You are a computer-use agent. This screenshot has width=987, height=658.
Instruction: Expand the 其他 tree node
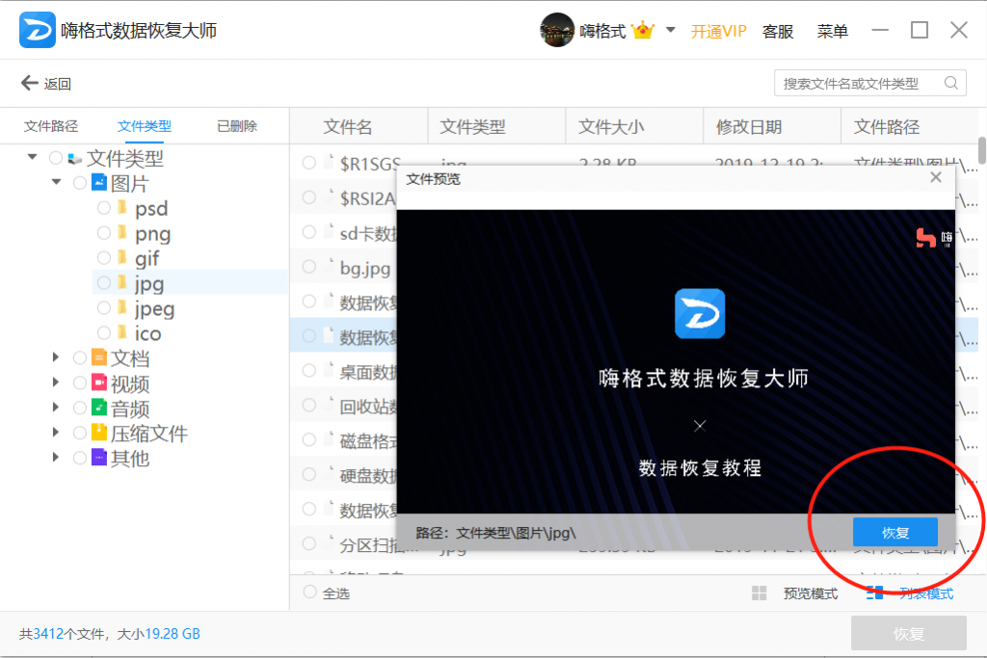(56, 458)
